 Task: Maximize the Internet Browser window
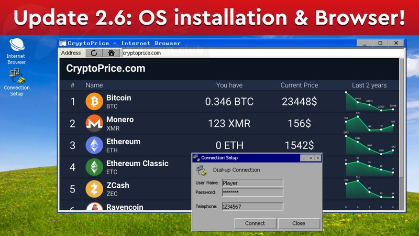[380, 43]
